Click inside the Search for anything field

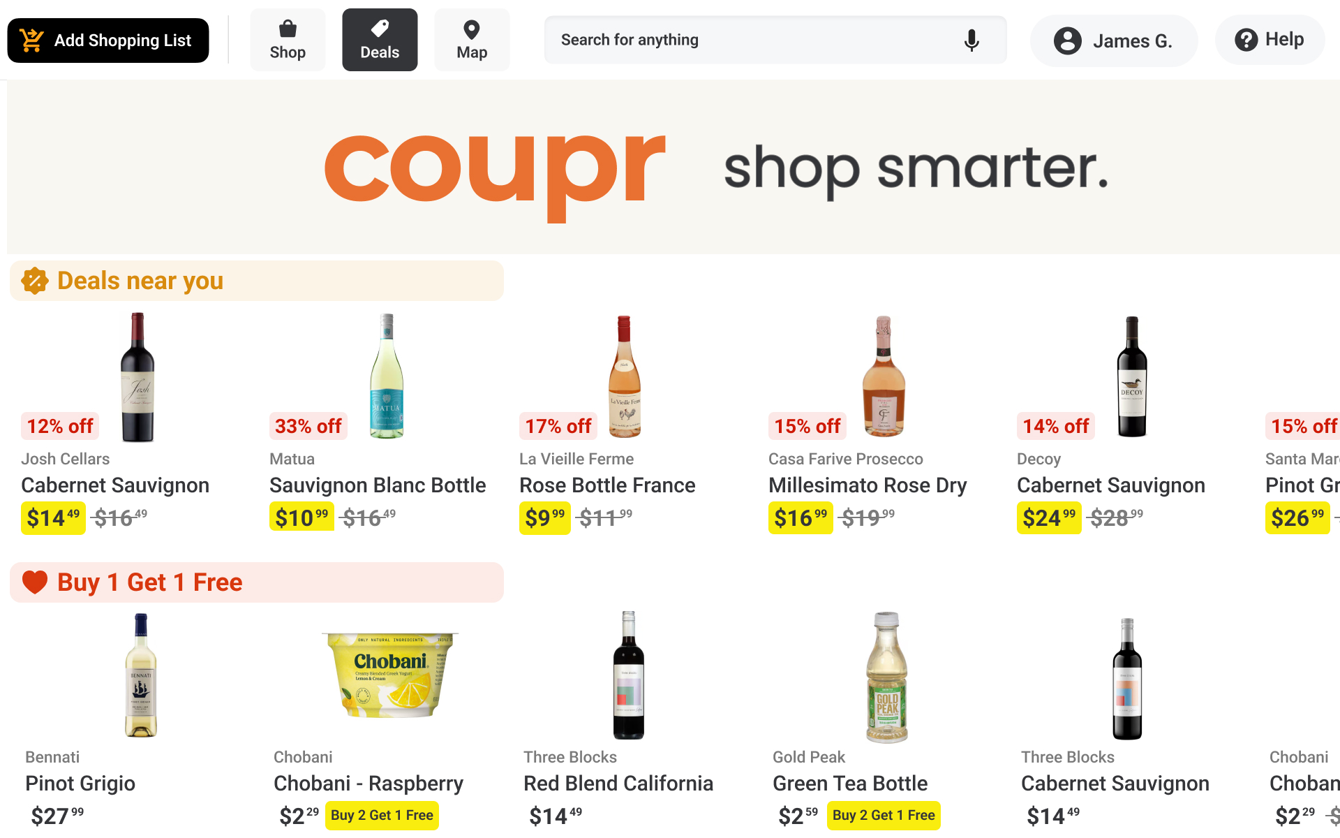733,40
